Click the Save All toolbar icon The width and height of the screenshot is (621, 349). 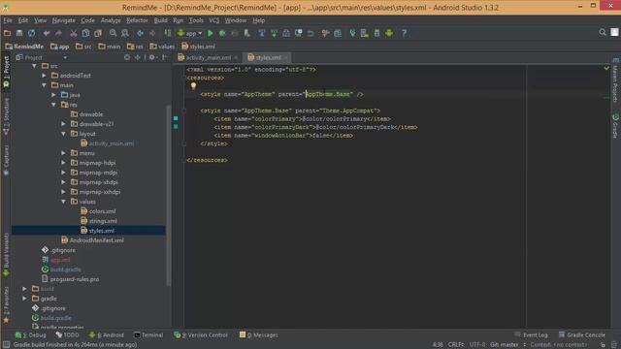(x=19, y=33)
